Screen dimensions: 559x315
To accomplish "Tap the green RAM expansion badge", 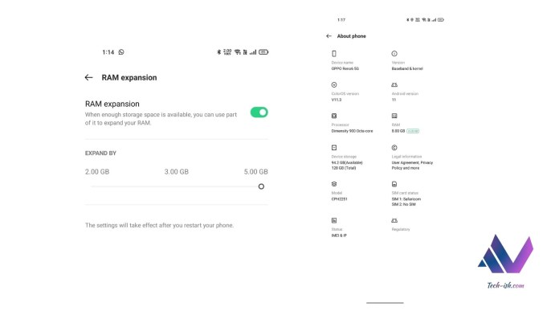I will (x=413, y=131).
